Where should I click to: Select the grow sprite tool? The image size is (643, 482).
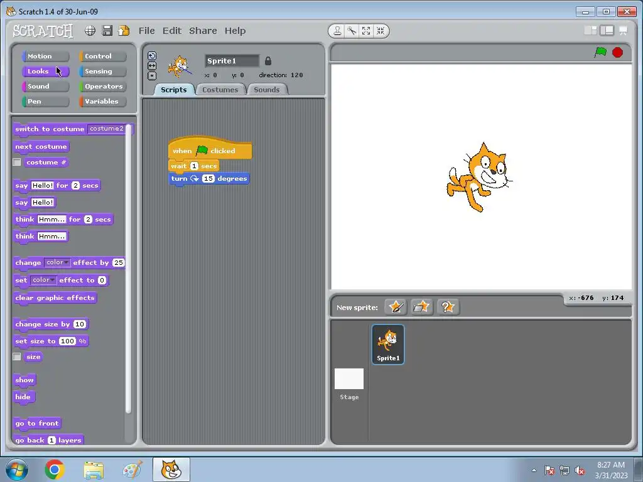366,31
